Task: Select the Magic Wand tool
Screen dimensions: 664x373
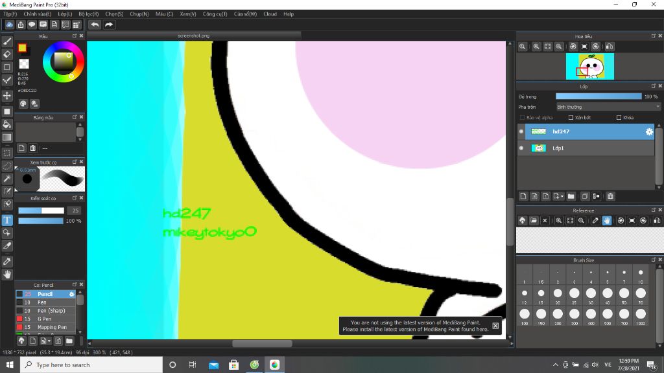Action: (x=7, y=179)
